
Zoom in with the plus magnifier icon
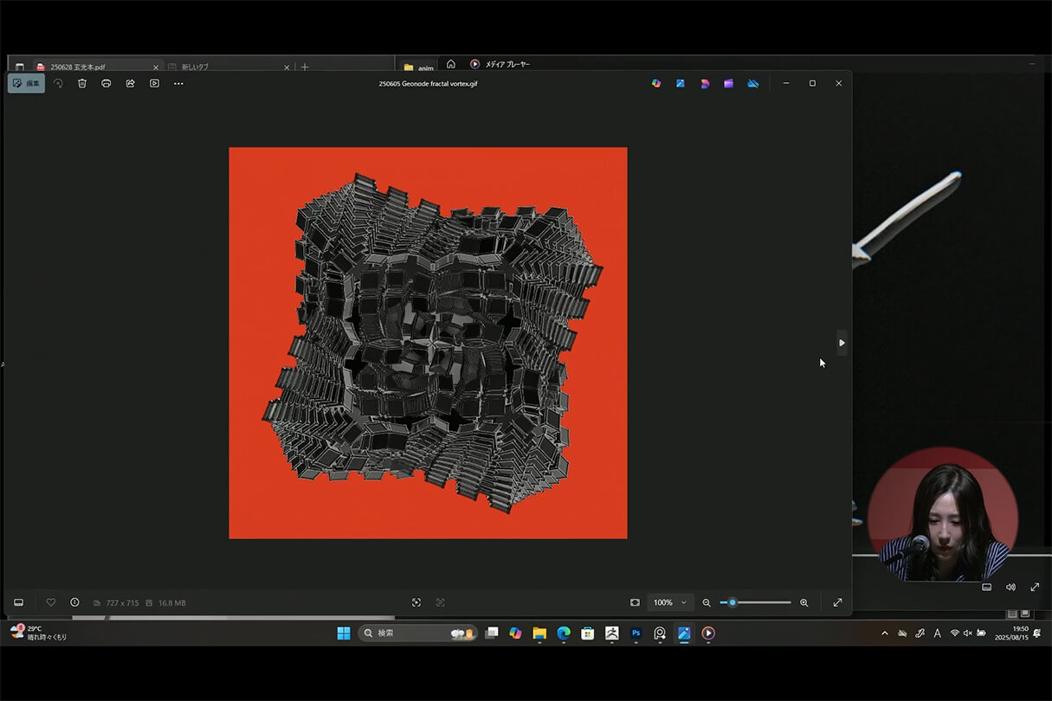[804, 602]
